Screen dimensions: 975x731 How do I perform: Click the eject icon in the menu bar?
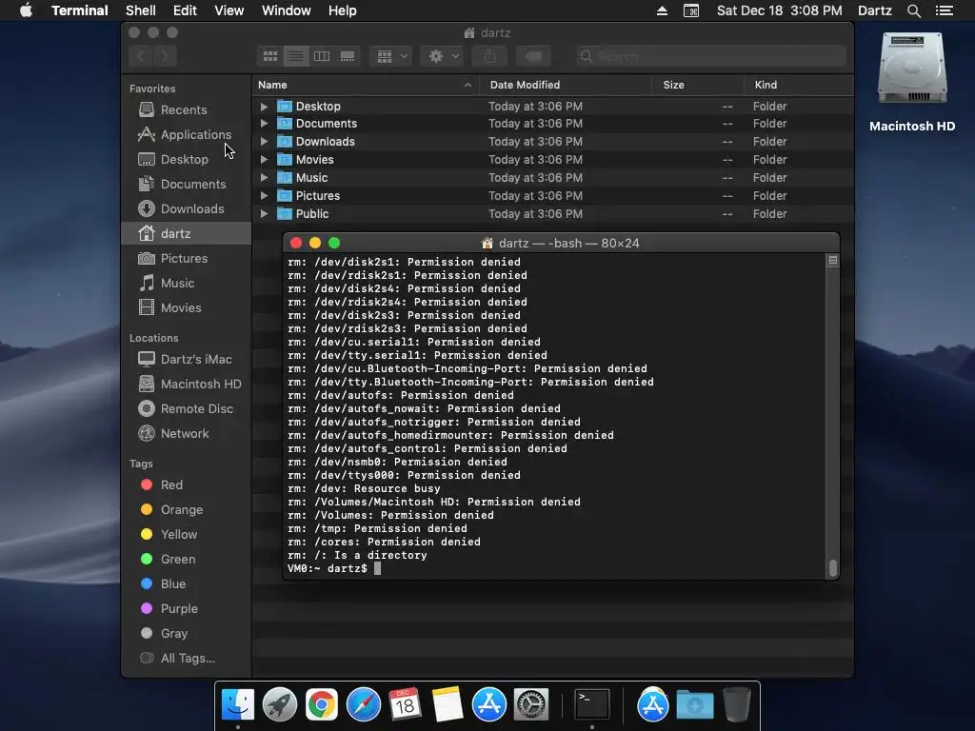(663, 10)
